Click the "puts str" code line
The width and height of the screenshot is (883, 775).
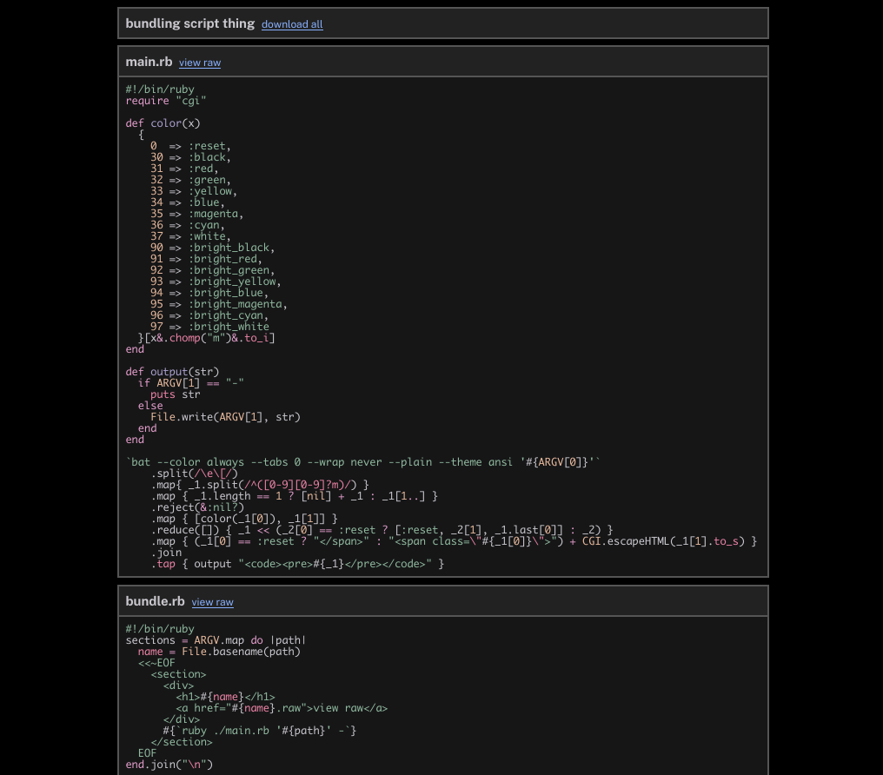pyautogui.click(x=175, y=394)
